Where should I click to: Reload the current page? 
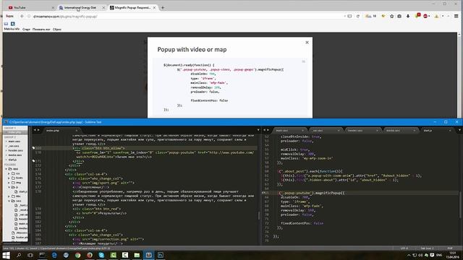pyautogui.click(x=358, y=16)
